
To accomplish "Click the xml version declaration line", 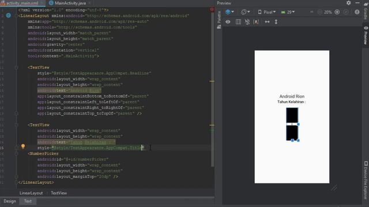I will coord(63,10).
